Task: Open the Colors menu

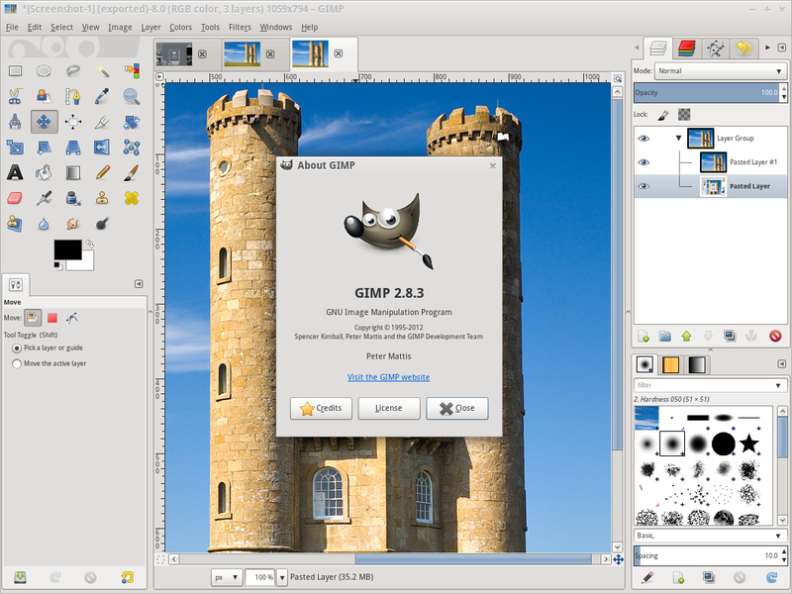Action: [x=180, y=27]
